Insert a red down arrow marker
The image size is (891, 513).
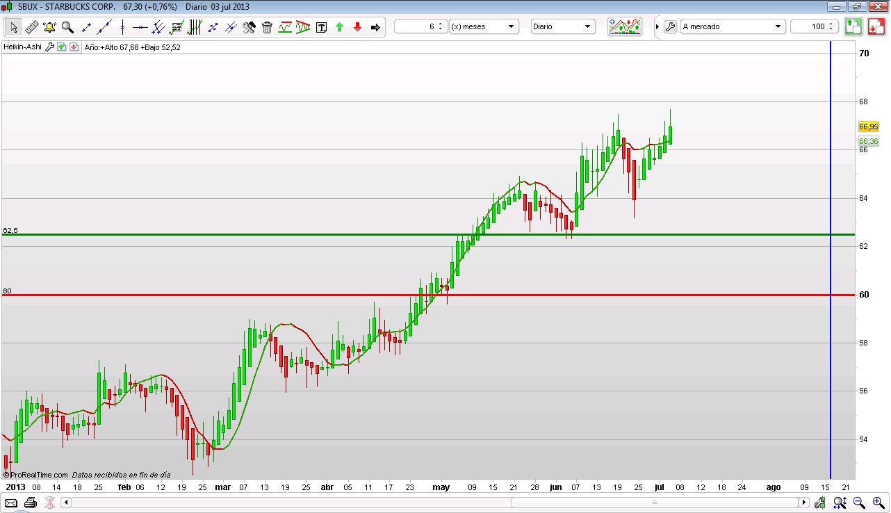(357, 27)
